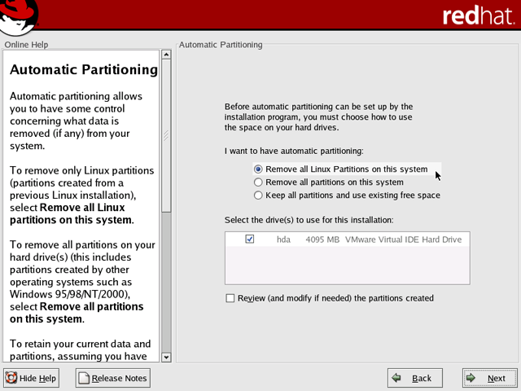Go to the previous step with Back
The width and height of the screenshot is (521, 391).
(414, 378)
